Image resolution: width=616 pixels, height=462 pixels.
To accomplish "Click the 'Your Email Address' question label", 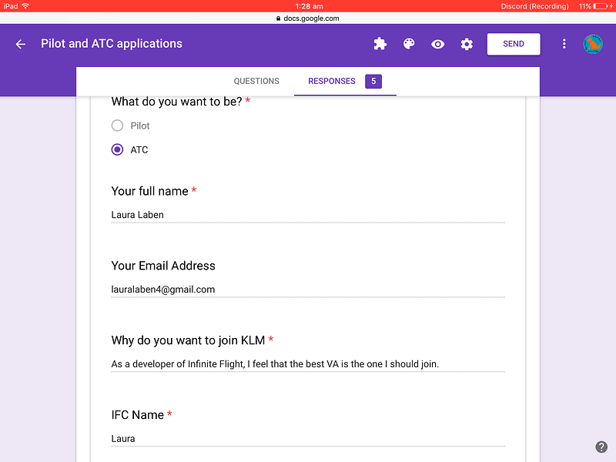I will (163, 266).
